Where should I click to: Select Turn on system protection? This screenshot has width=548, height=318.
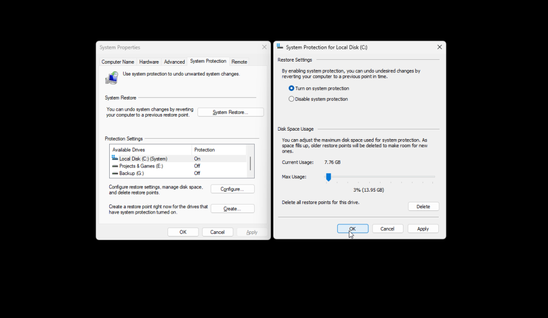292,88
